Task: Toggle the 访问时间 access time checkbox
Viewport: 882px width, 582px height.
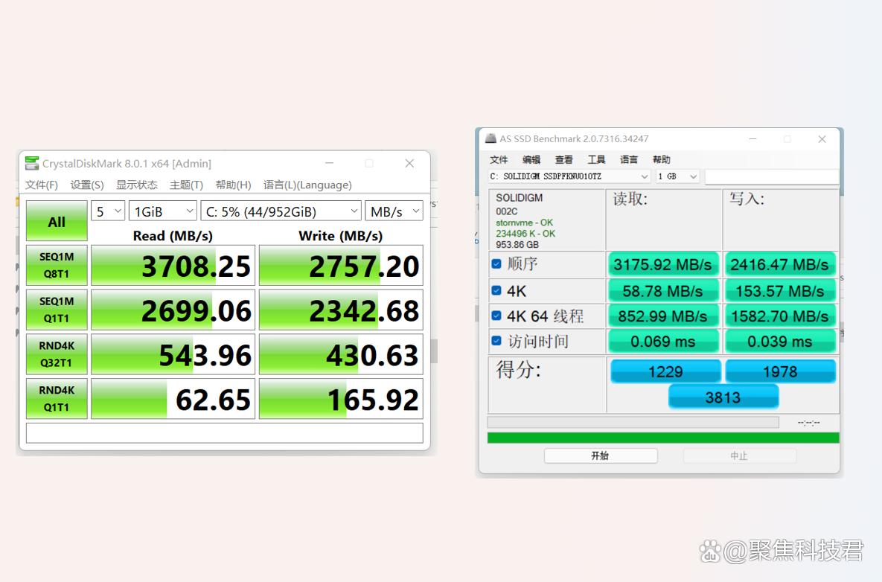Action: 496,341
